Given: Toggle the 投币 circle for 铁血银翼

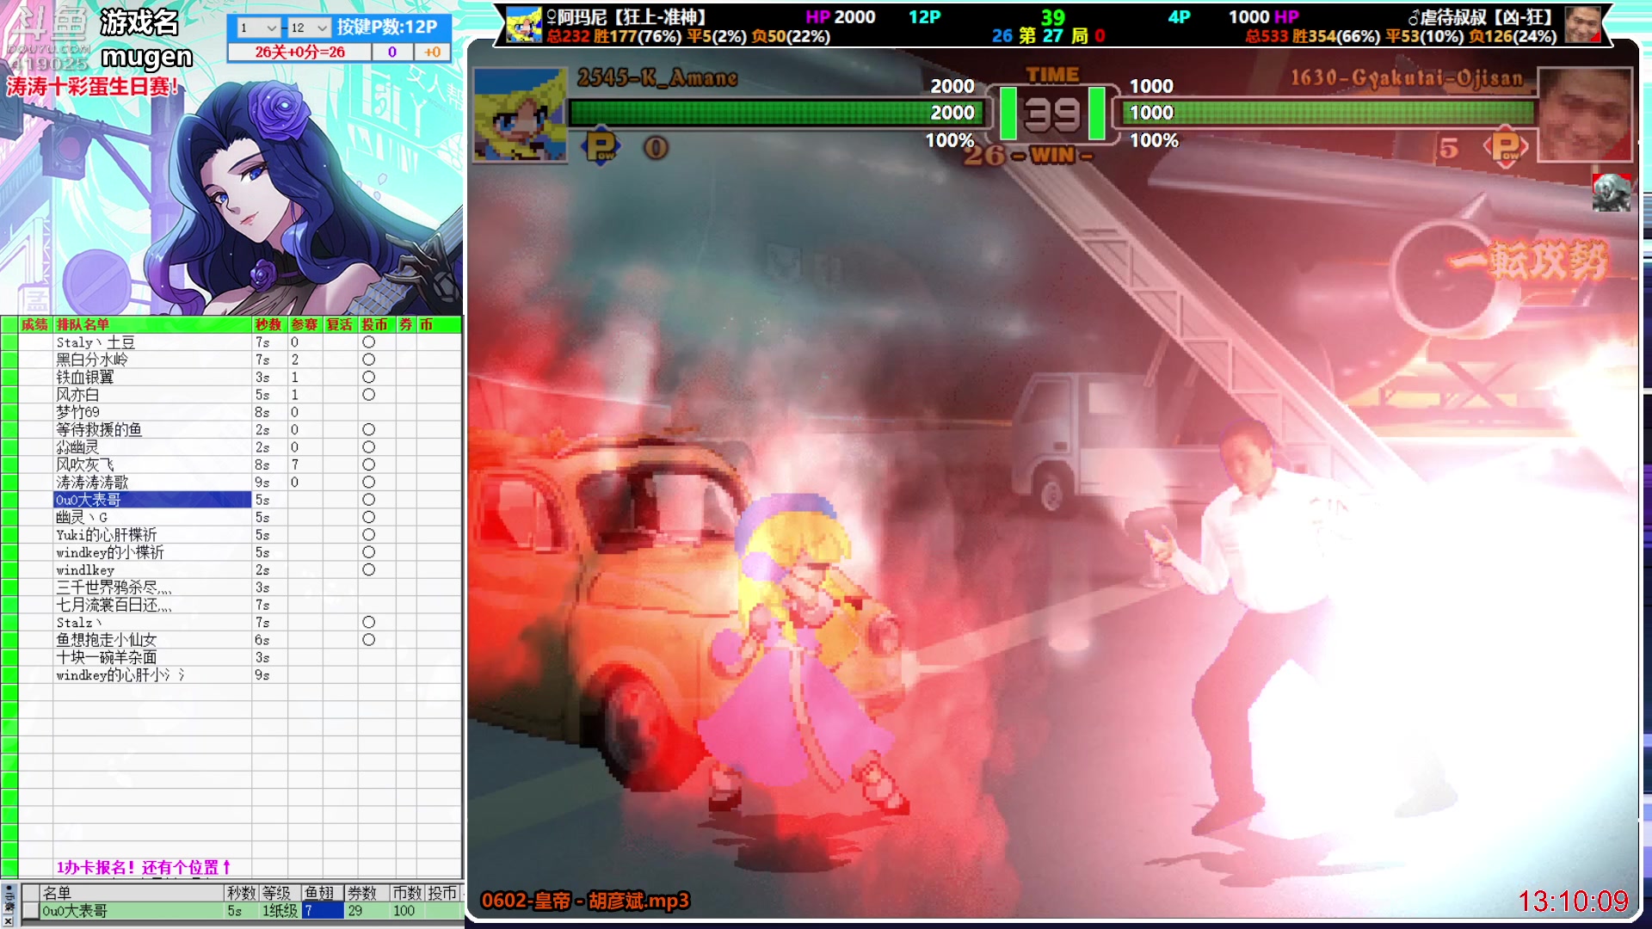Looking at the screenshot, I should [368, 377].
